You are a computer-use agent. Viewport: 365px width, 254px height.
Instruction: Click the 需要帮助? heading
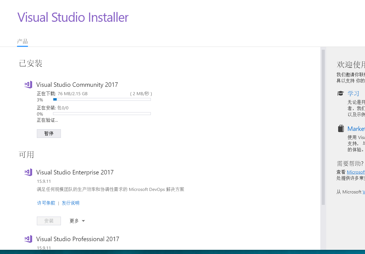tap(350, 164)
